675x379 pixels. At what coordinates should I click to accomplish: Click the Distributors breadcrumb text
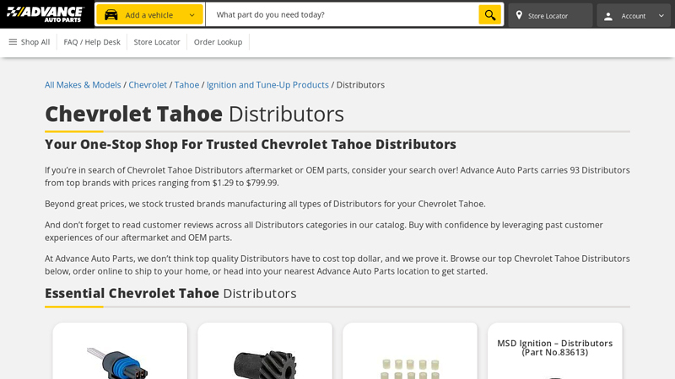[360, 85]
